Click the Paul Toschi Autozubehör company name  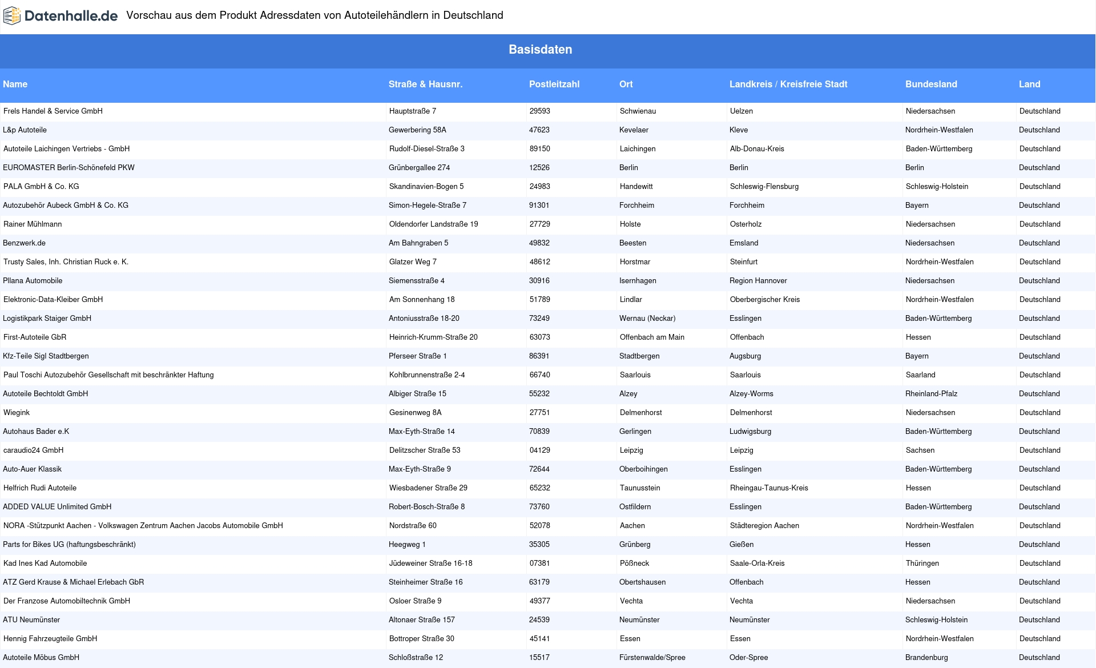(108, 375)
